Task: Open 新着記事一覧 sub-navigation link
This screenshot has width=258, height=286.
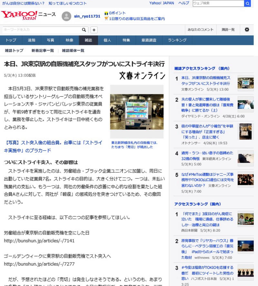Action: click(x=43, y=50)
